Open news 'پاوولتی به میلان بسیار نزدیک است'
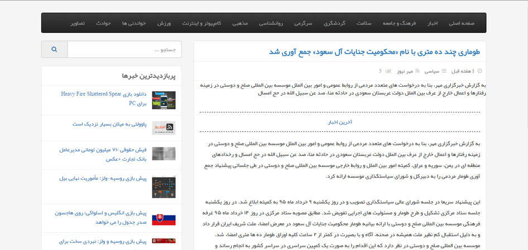 click(x=110, y=124)
